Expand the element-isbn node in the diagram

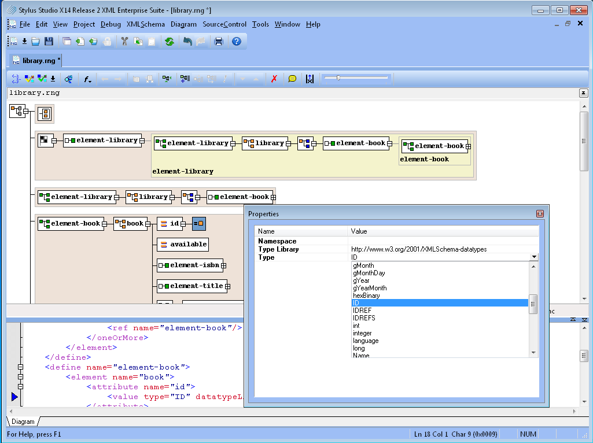pos(224,265)
